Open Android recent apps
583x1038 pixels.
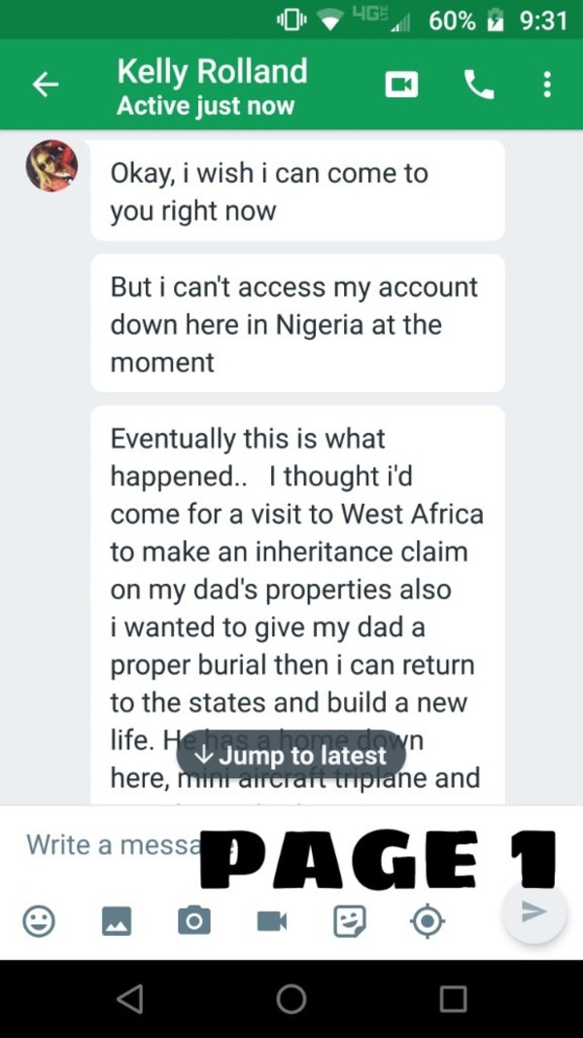tap(453, 998)
